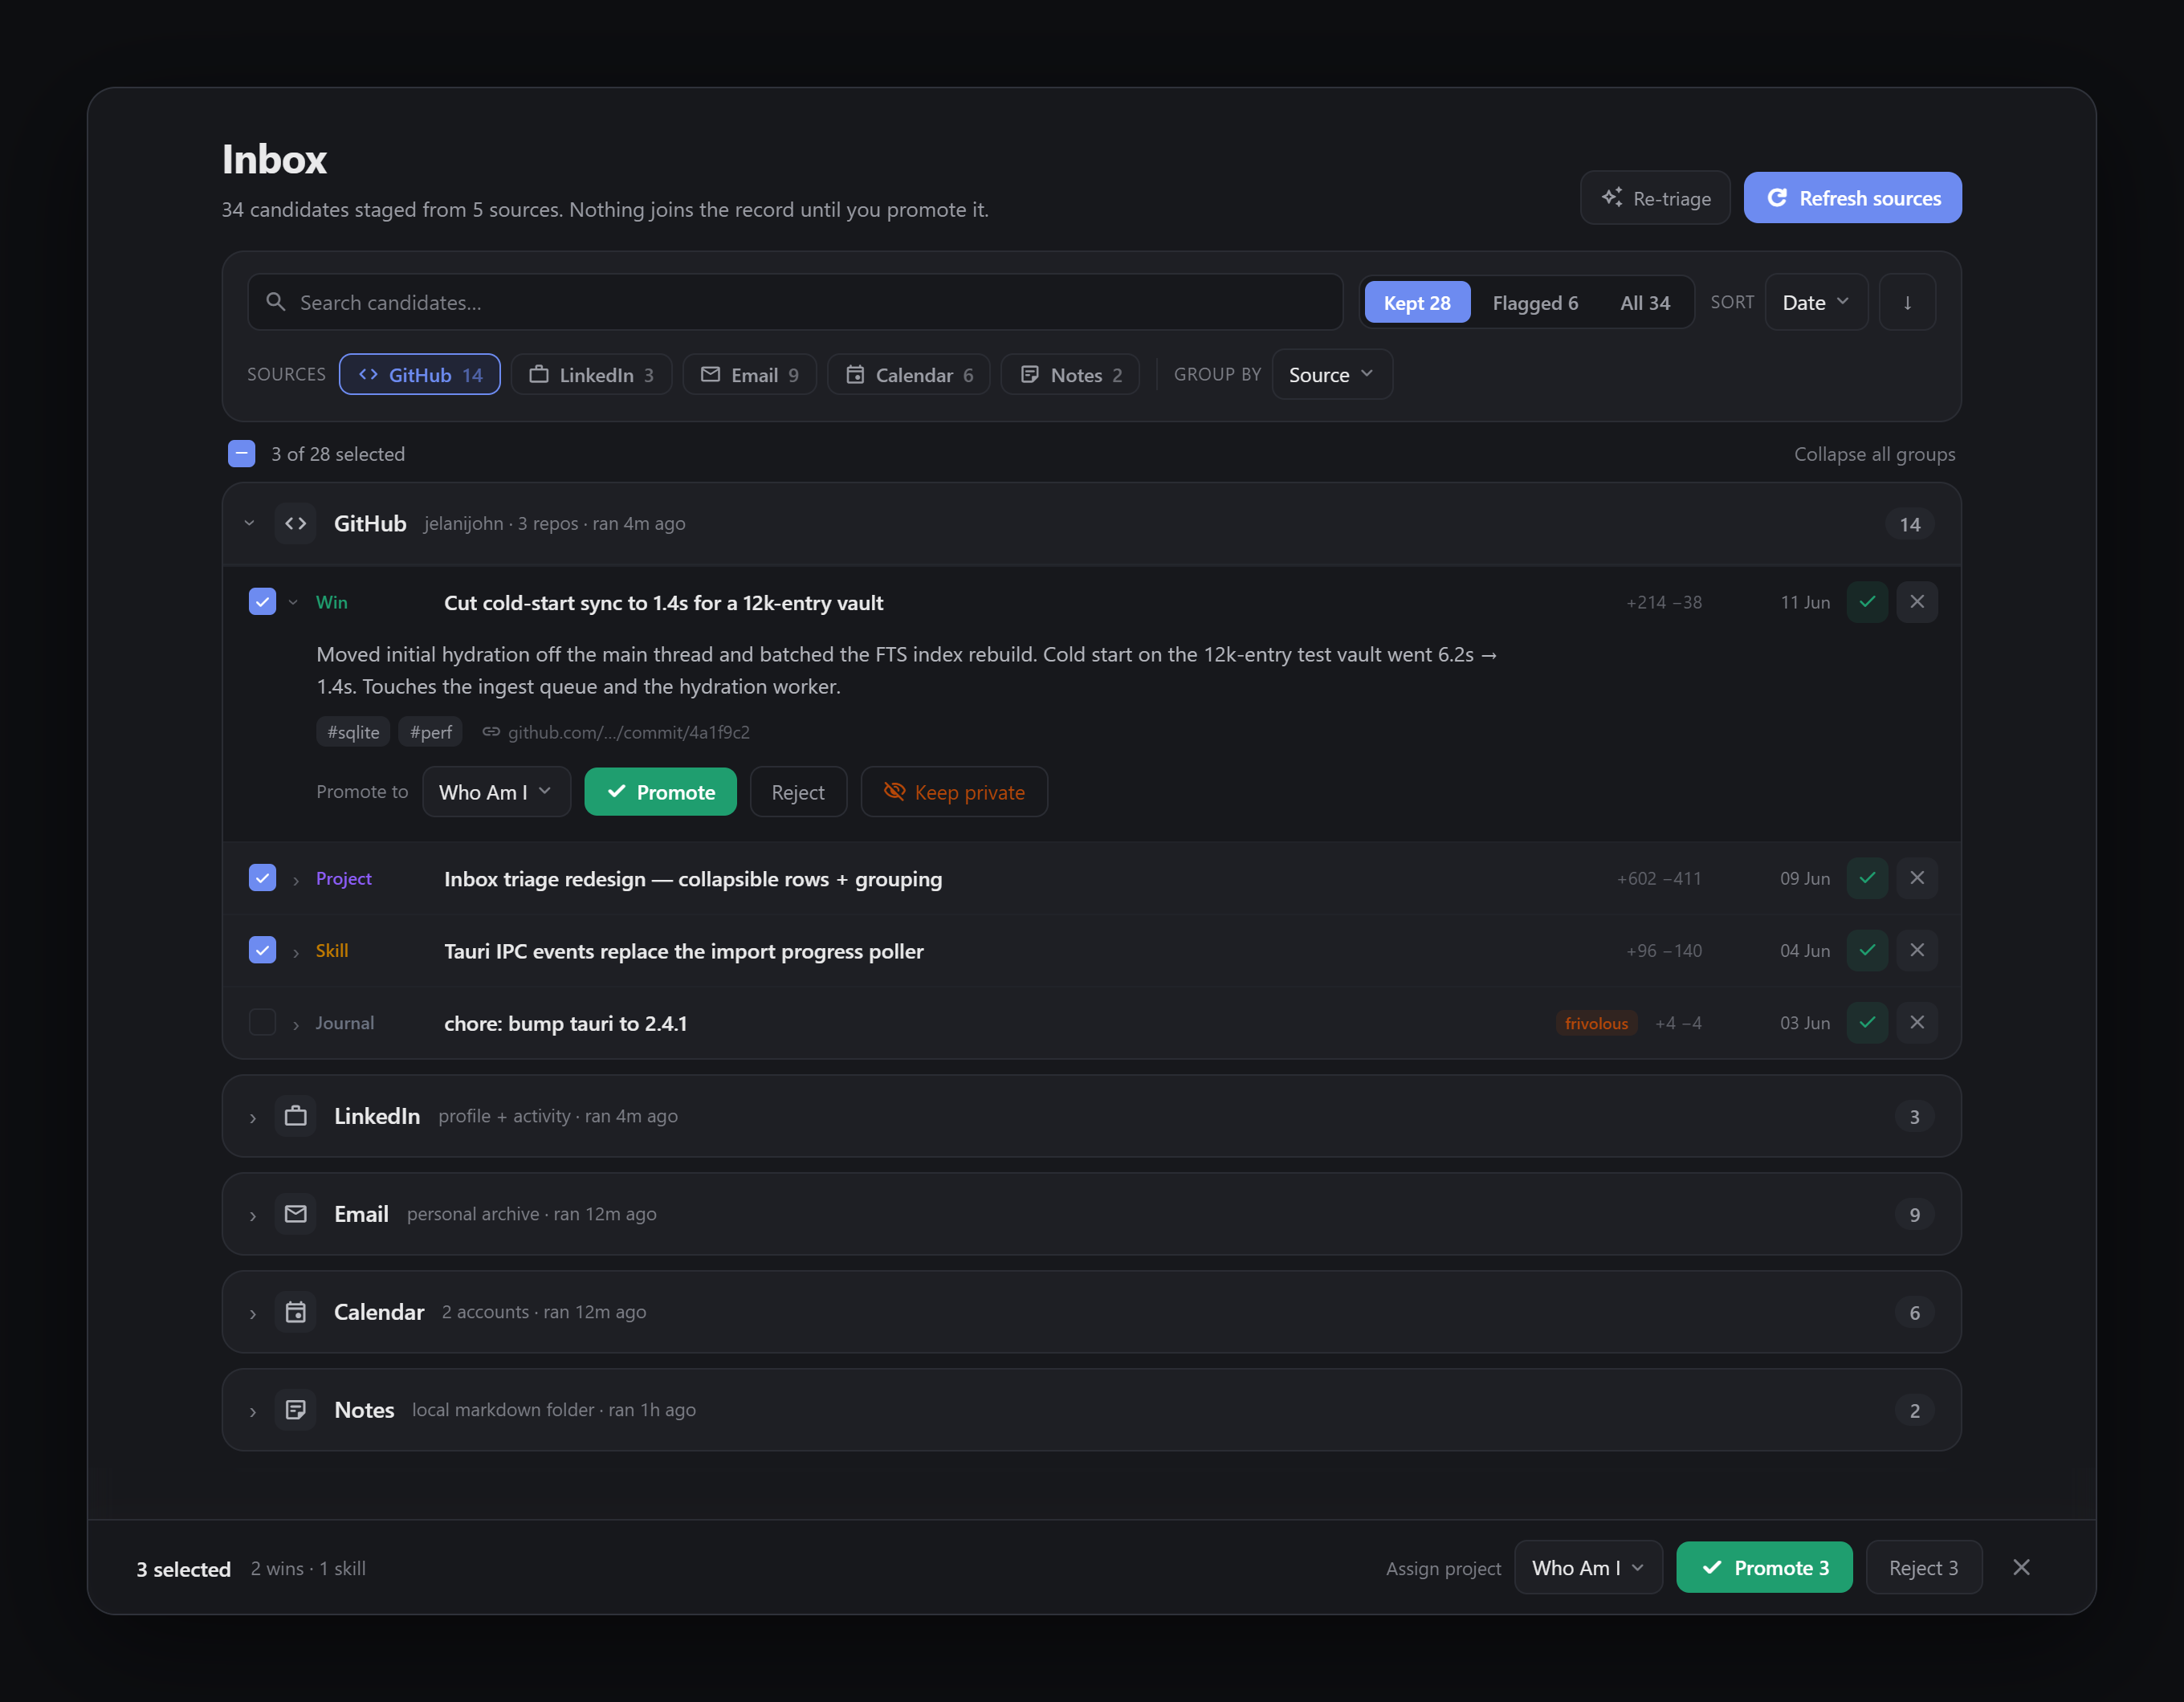Screen dimensions: 2184x1702
Task: Switch to the Flagged 6 tab
Action: (1535, 302)
